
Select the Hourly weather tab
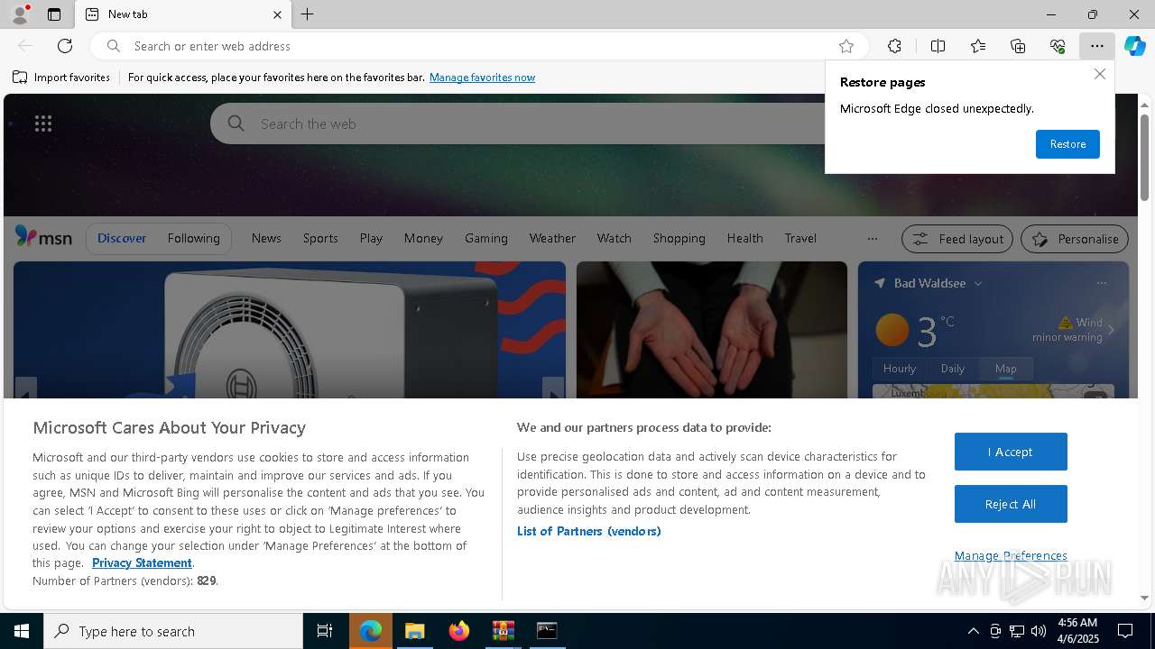[x=900, y=368]
